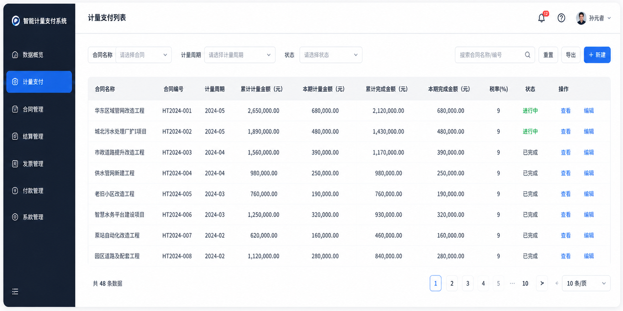623x311 pixels.
Task: Click 查看 for 园区道路及配套工程
Action: tap(566, 256)
